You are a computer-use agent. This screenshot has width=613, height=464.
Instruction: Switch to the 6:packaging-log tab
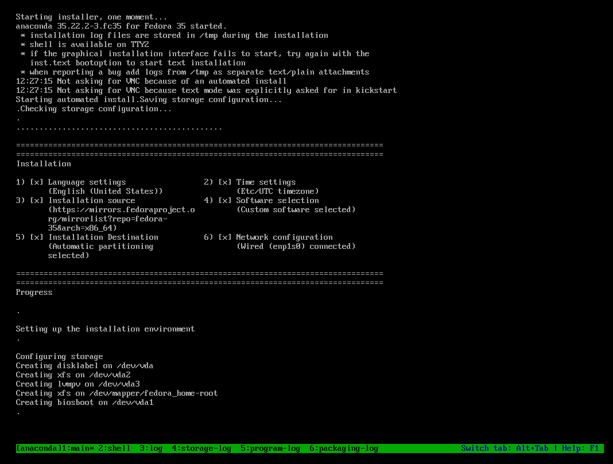point(344,449)
